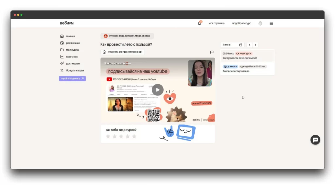Screen dimensions: 335x185
Task: Open расписание in sidebar
Action: click(x=70, y=43)
